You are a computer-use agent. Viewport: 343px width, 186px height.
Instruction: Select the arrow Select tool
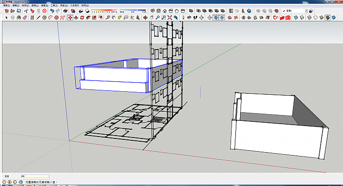click(x=7, y=18)
